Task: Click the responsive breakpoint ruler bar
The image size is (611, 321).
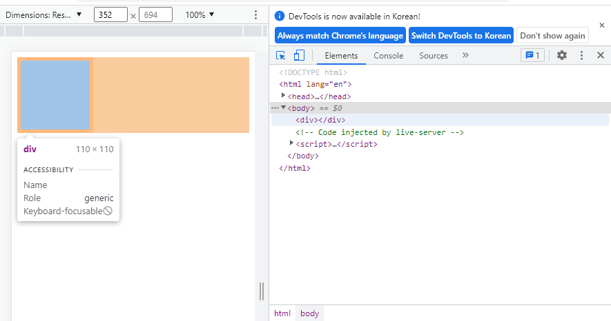Action: pyautogui.click(x=133, y=30)
